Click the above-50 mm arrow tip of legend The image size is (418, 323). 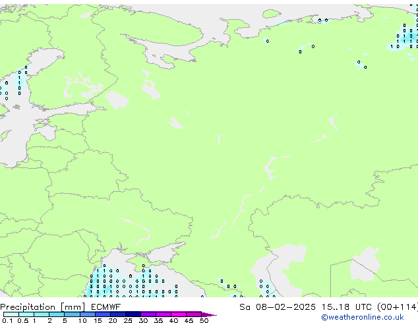(x=209, y=314)
